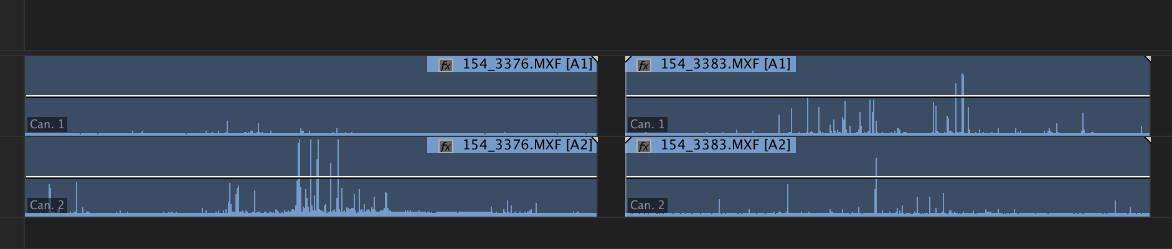Click the gap between the two A1 clips

pyautogui.click(x=611, y=93)
